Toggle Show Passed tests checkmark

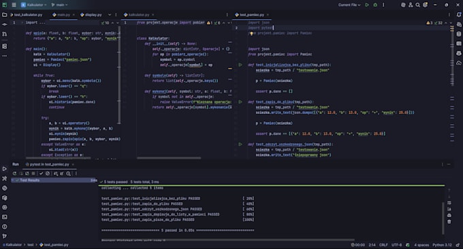(x=42, y=174)
